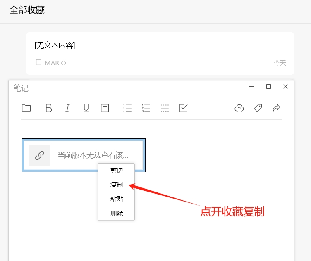Insert a dashed divider line
Image resolution: width=311 pixels, height=261 pixels.
pyautogui.click(x=165, y=108)
